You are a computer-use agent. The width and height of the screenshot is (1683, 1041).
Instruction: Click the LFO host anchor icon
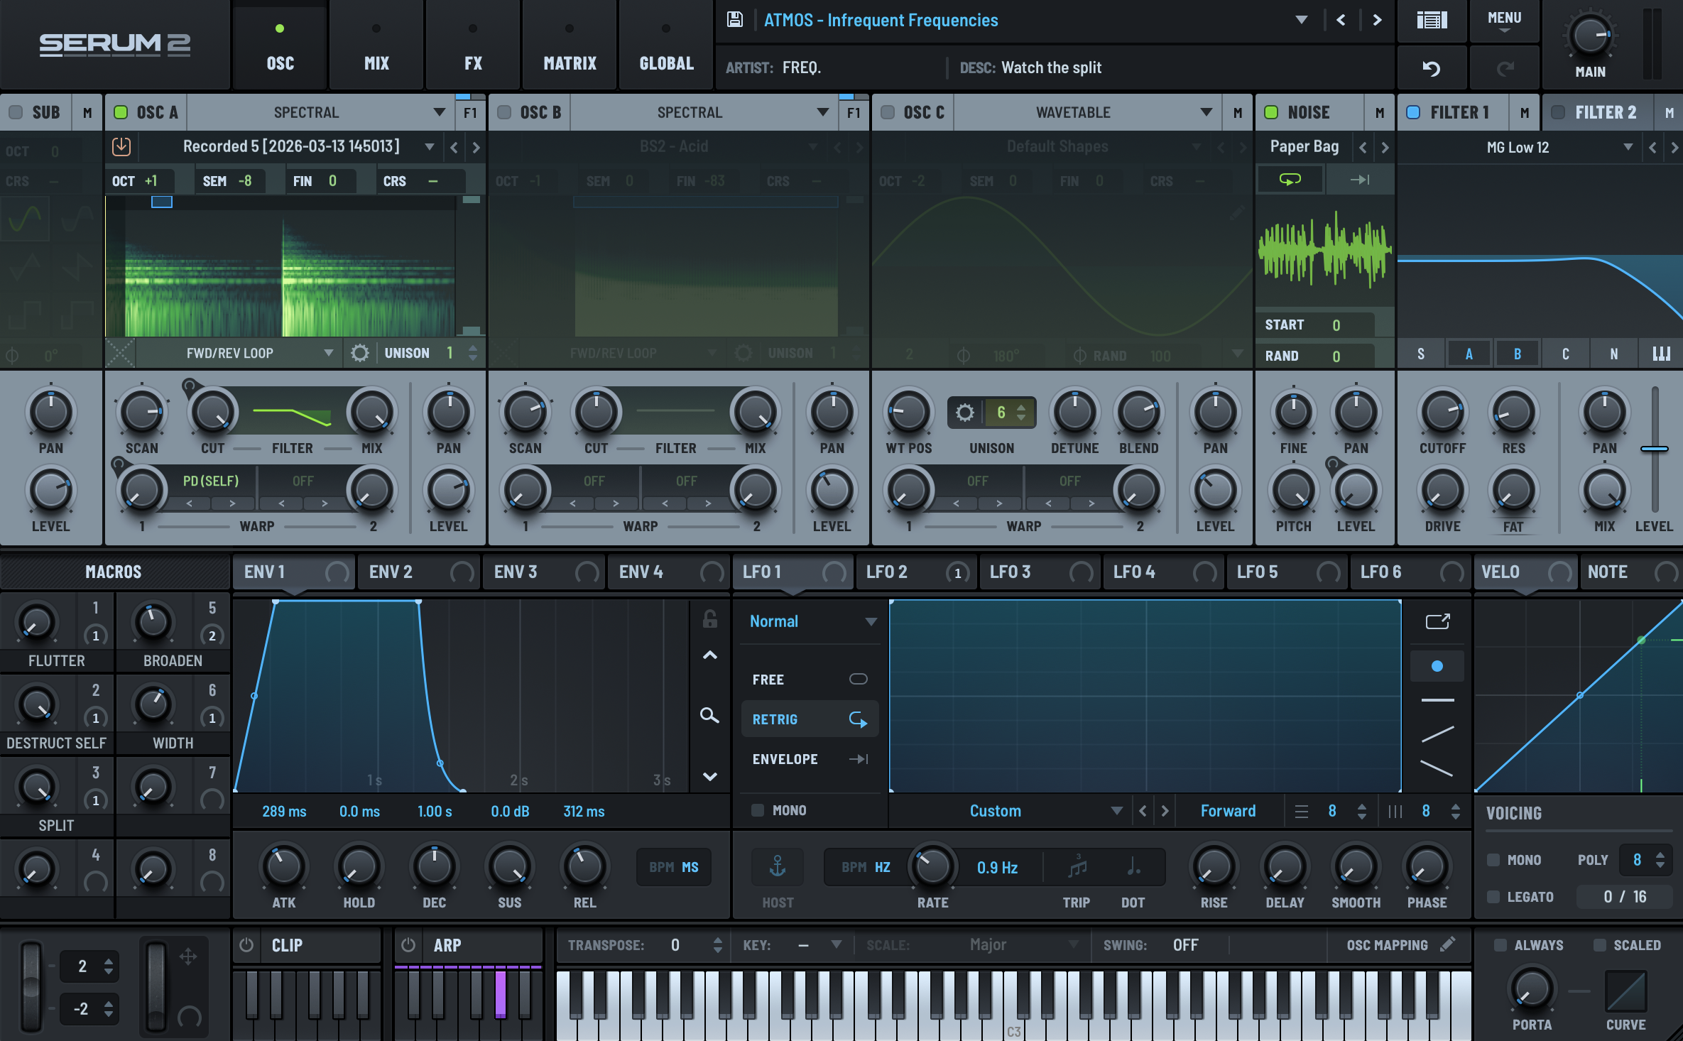tap(778, 866)
